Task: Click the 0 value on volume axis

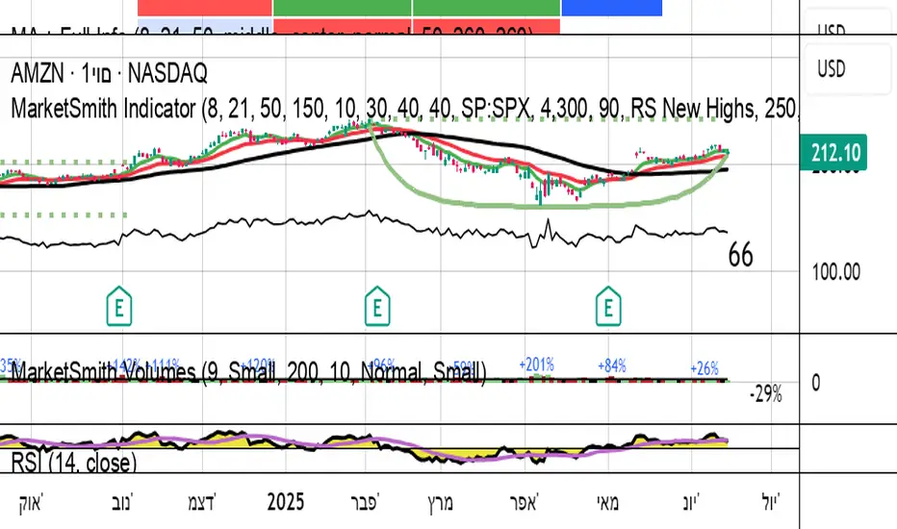Action: (x=816, y=383)
